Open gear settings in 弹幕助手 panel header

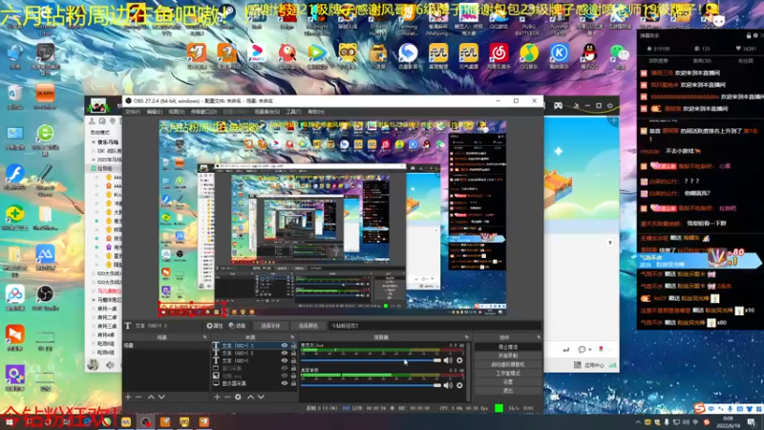coord(755,35)
